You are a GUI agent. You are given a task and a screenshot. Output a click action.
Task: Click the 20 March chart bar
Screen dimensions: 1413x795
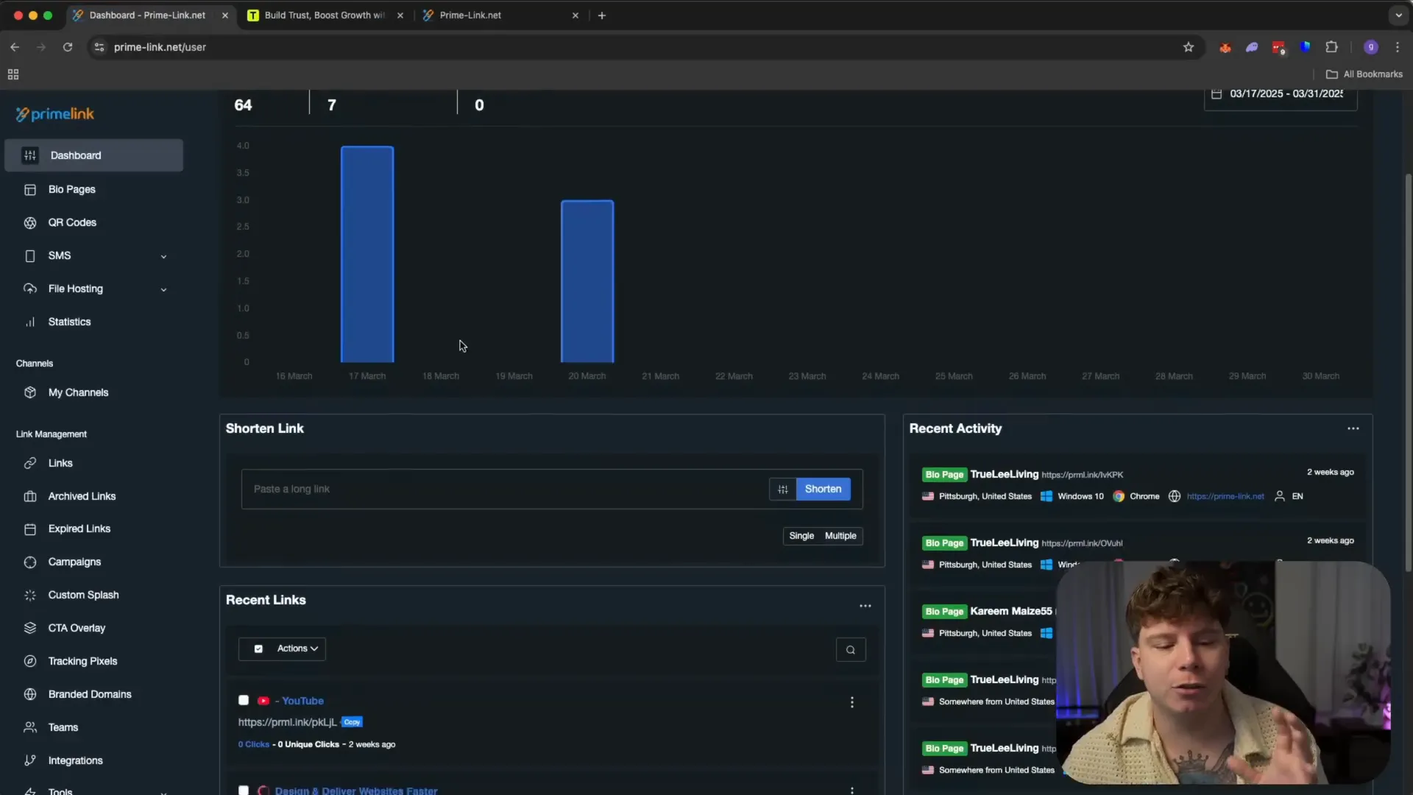[x=587, y=282]
